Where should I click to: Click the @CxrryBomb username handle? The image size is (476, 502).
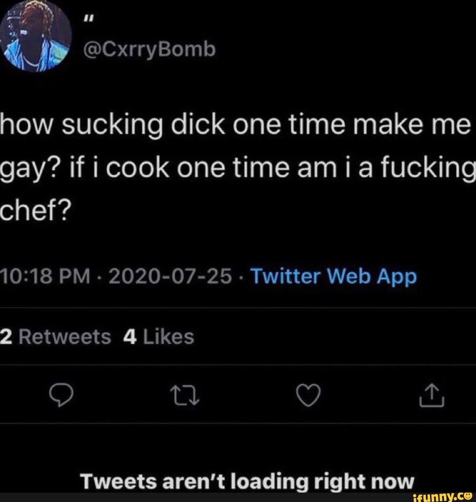point(150,49)
